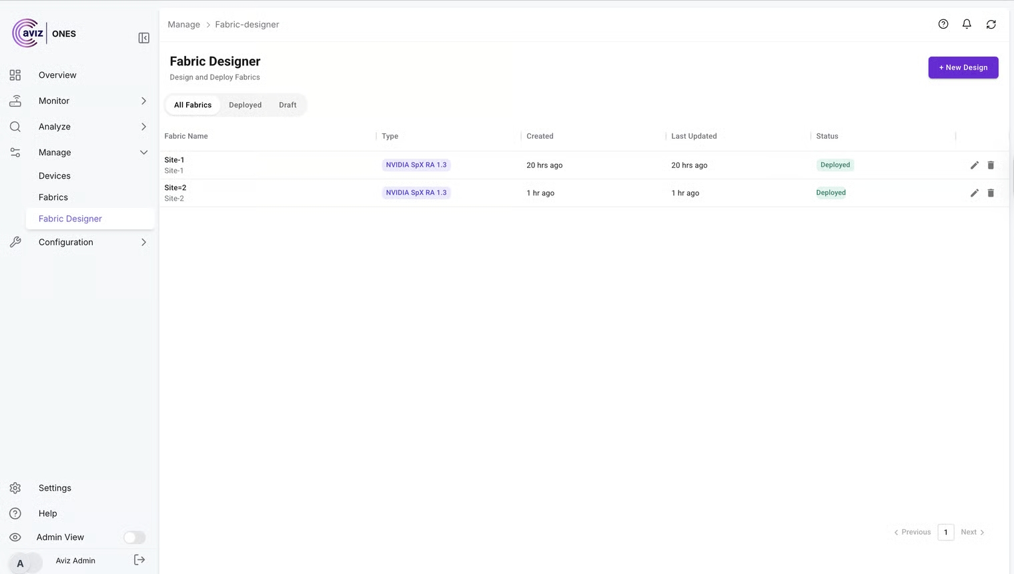
Task: Delete the Site-1 fabric
Action: click(991, 165)
